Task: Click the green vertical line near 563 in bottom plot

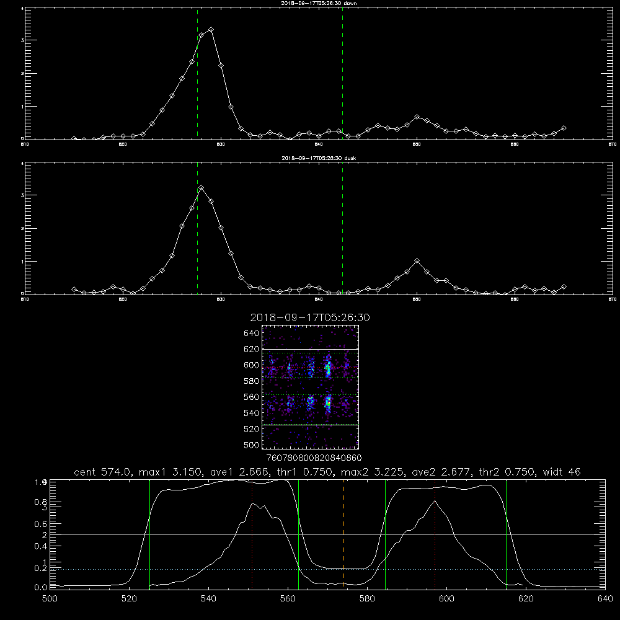Action: pyautogui.click(x=299, y=533)
